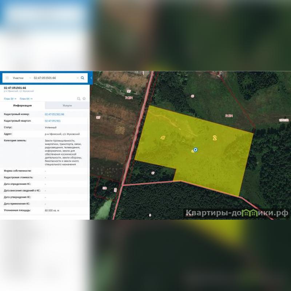Add parcel to favorites with star icon

84,99
